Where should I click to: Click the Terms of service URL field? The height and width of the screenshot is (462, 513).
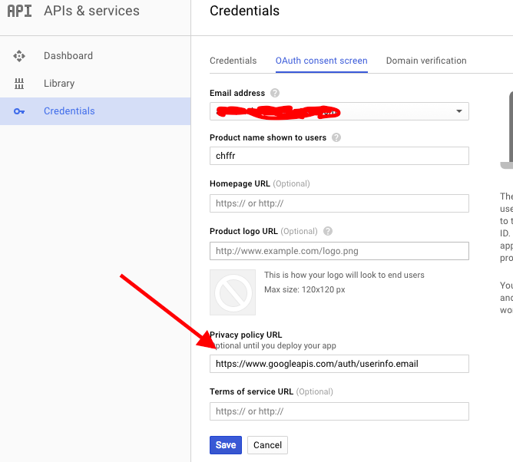click(x=339, y=411)
